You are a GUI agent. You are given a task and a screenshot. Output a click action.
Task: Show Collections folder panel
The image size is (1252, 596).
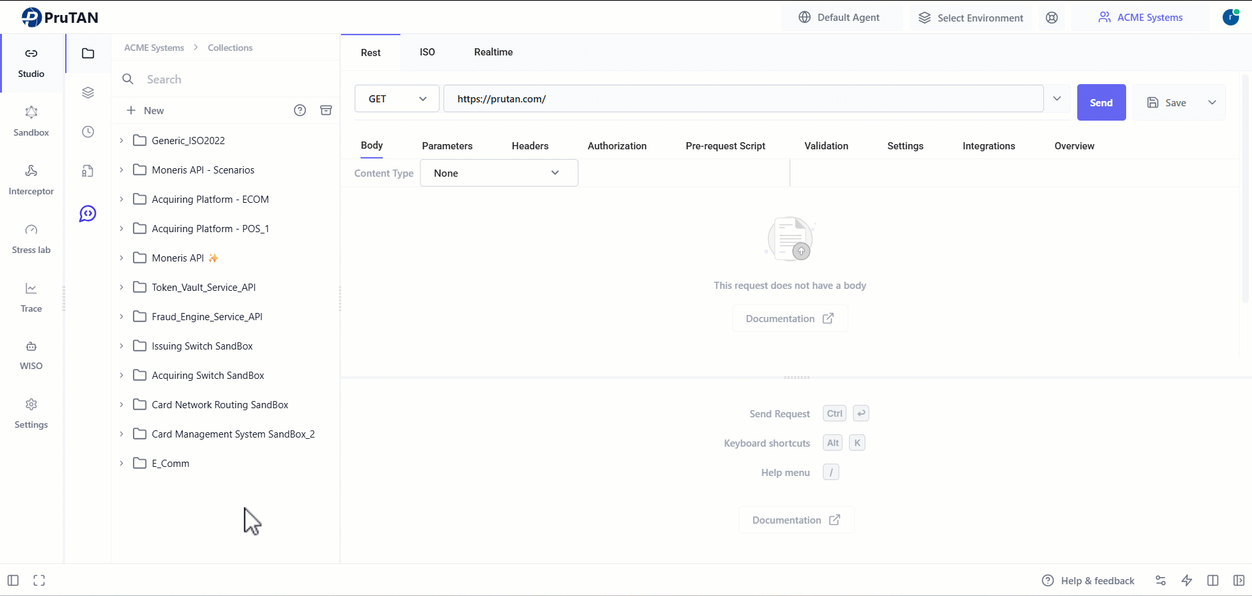click(x=88, y=53)
